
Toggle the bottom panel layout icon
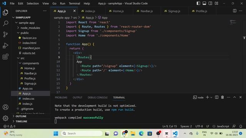click(204, 3)
